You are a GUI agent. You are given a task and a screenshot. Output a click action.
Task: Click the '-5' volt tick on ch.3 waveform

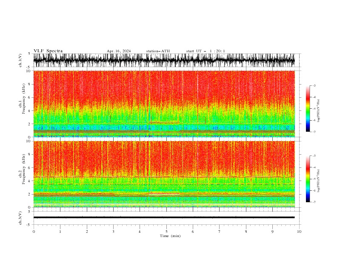(x=29, y=225)
